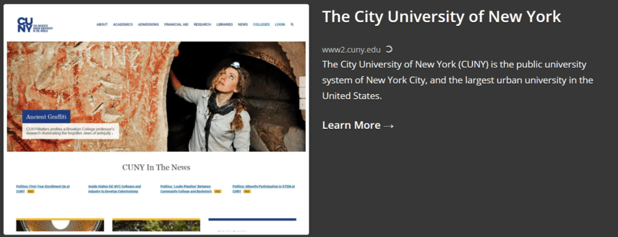Screen dimensions: 618x237
Task: Click the CUNYMatters Brooklyn College professor caption
Action: pos(71,131)
